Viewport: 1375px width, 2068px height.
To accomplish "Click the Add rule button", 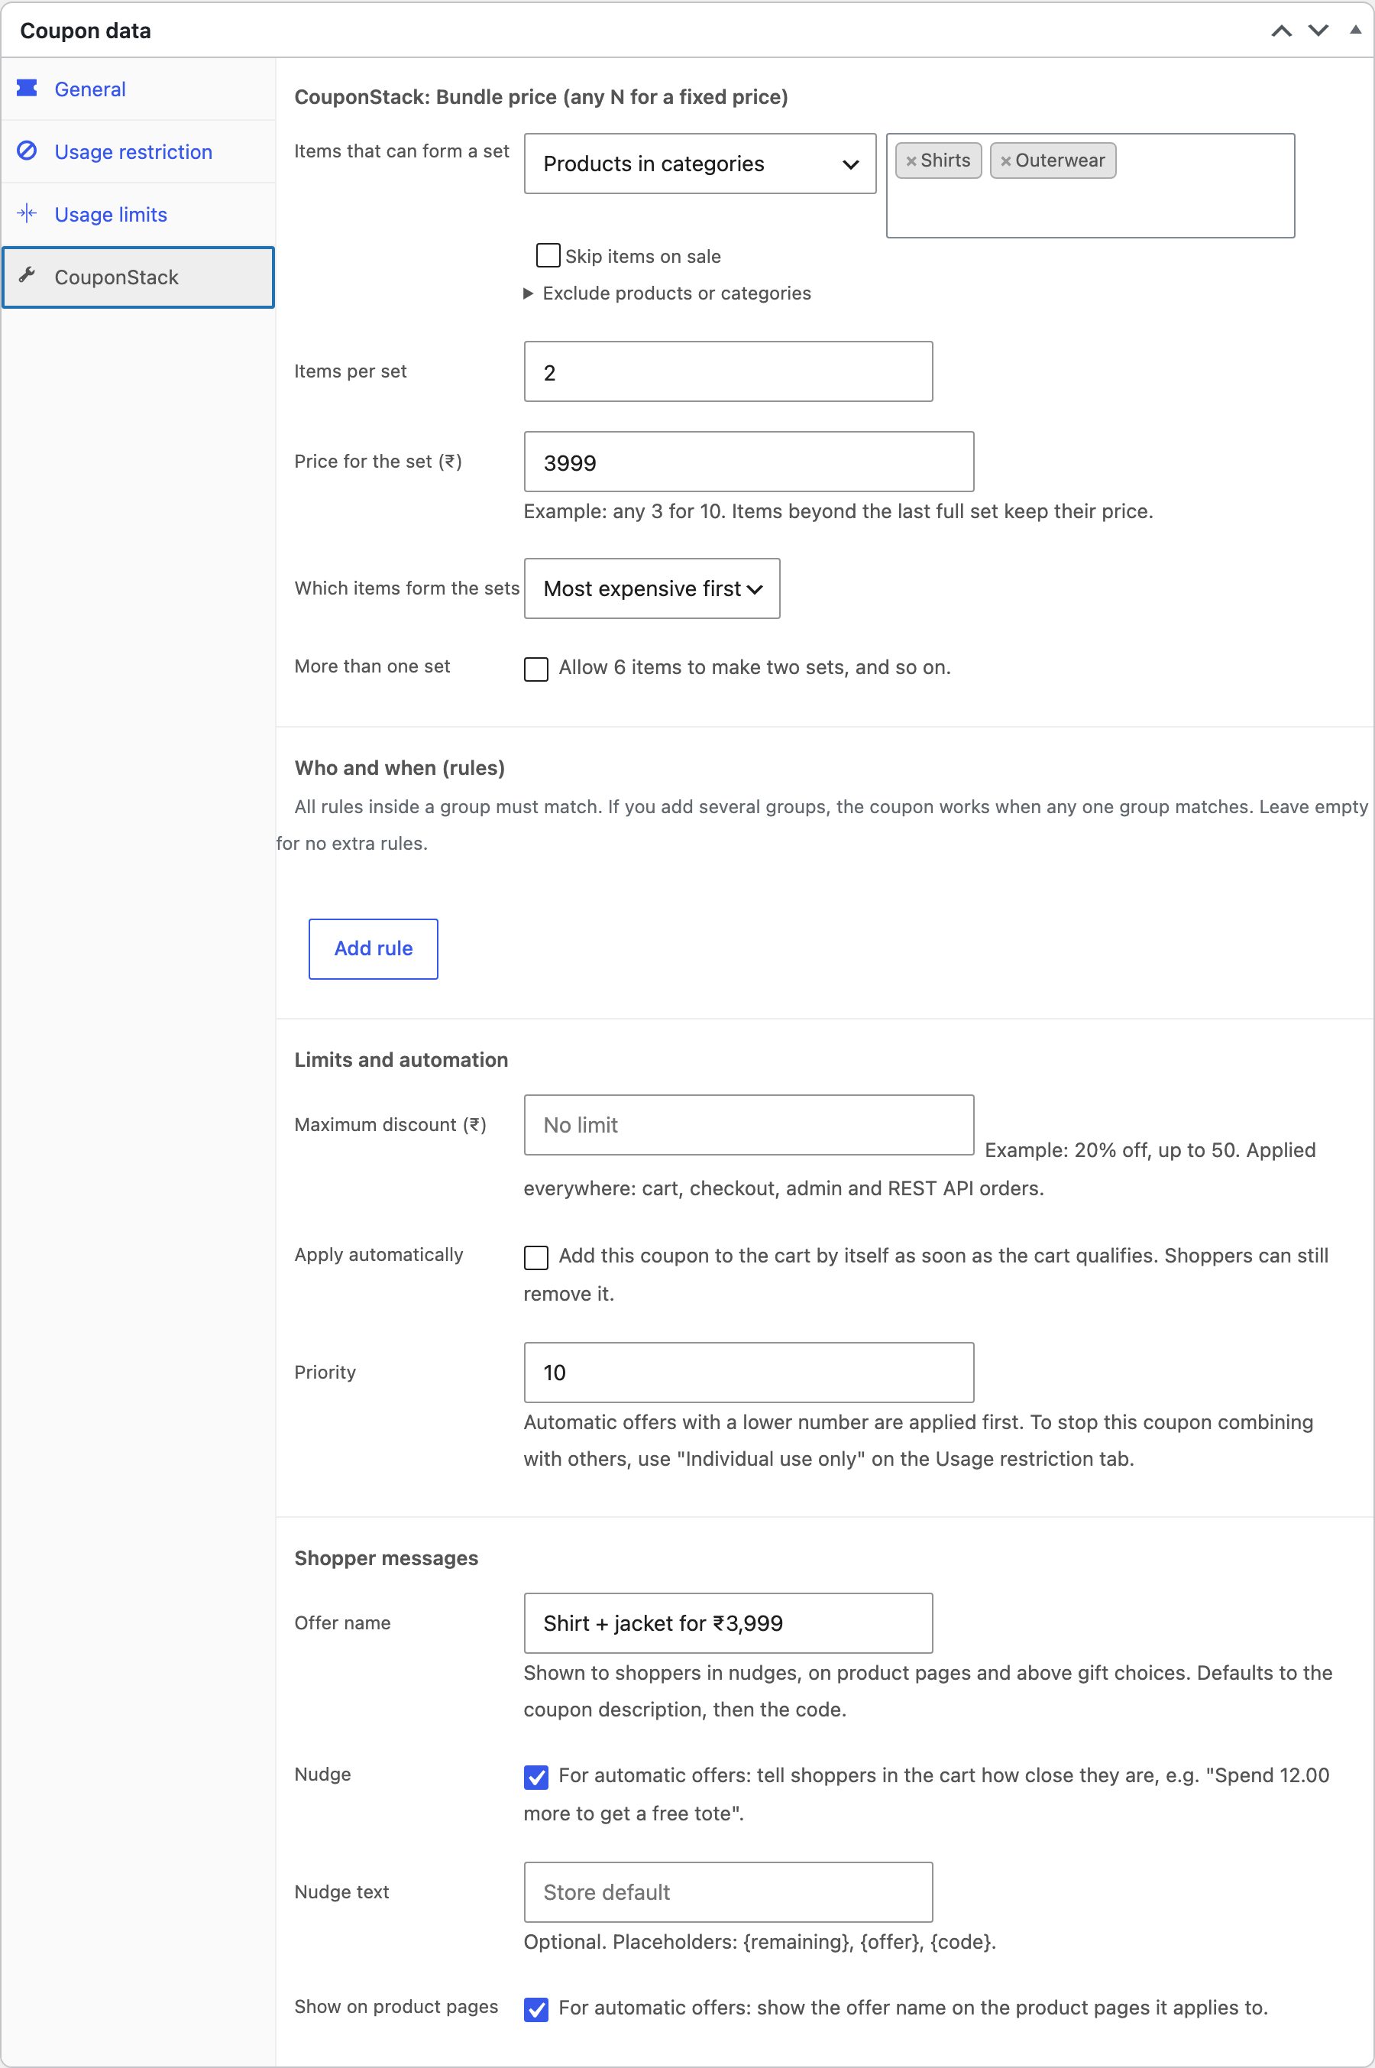I will pos(373,948).
